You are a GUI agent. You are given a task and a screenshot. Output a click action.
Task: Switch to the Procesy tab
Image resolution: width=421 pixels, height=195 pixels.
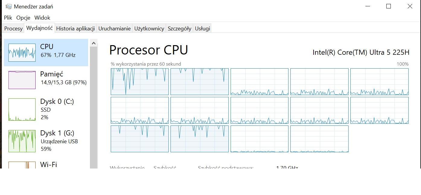pyautogui.click(x=13, y=29)
